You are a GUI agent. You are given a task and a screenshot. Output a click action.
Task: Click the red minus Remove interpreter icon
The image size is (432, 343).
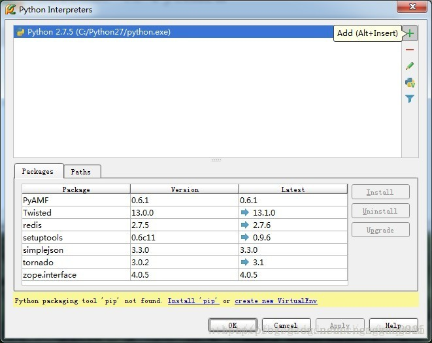410,50
